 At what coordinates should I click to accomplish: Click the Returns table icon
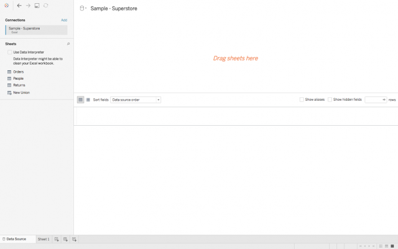9,85
